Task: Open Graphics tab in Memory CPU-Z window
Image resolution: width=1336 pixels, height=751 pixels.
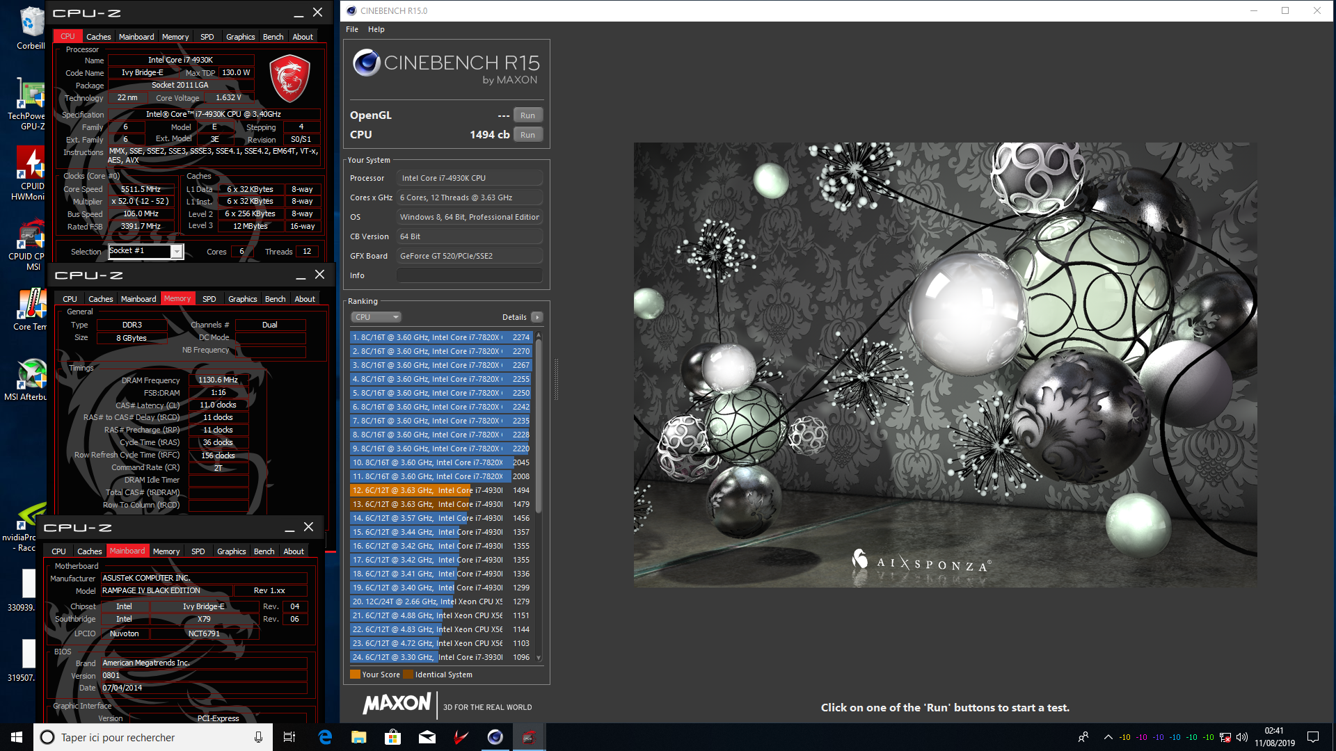Action: click(x=242, y=299)
